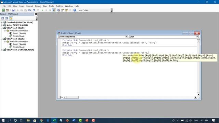Close the Project Explorer pane
The image size is (219, 123).
(x=36, y=14)
